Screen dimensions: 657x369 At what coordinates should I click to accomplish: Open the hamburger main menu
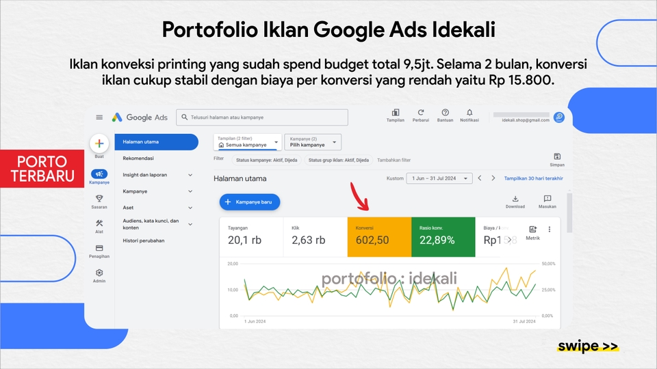coord(99,117)
